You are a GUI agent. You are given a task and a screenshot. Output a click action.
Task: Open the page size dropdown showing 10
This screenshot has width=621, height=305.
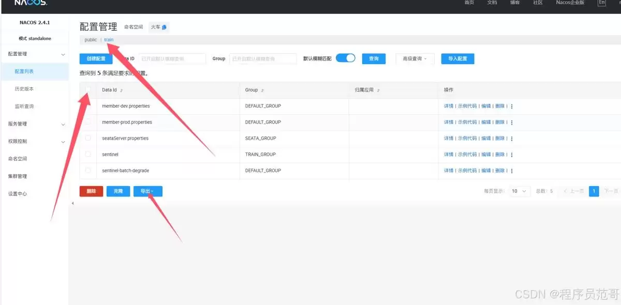tap(520, 191)
